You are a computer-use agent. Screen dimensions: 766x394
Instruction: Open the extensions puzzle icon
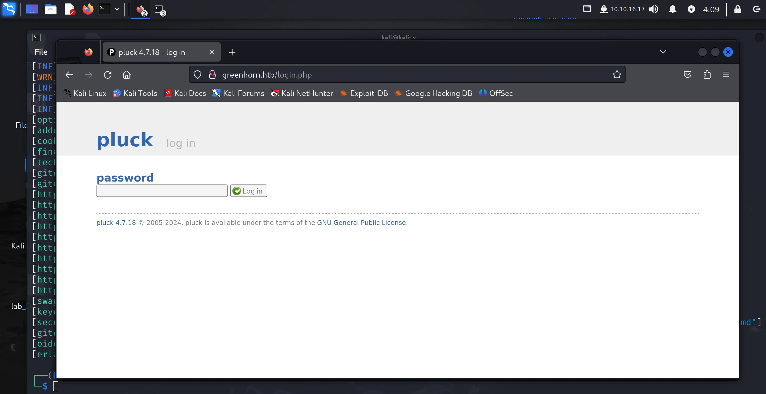pyautogui.click(x=707, y=74)
